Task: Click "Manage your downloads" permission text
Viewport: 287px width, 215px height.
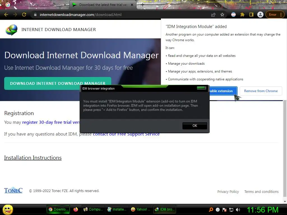Action: pyautogui.click(x=186, y=64)
